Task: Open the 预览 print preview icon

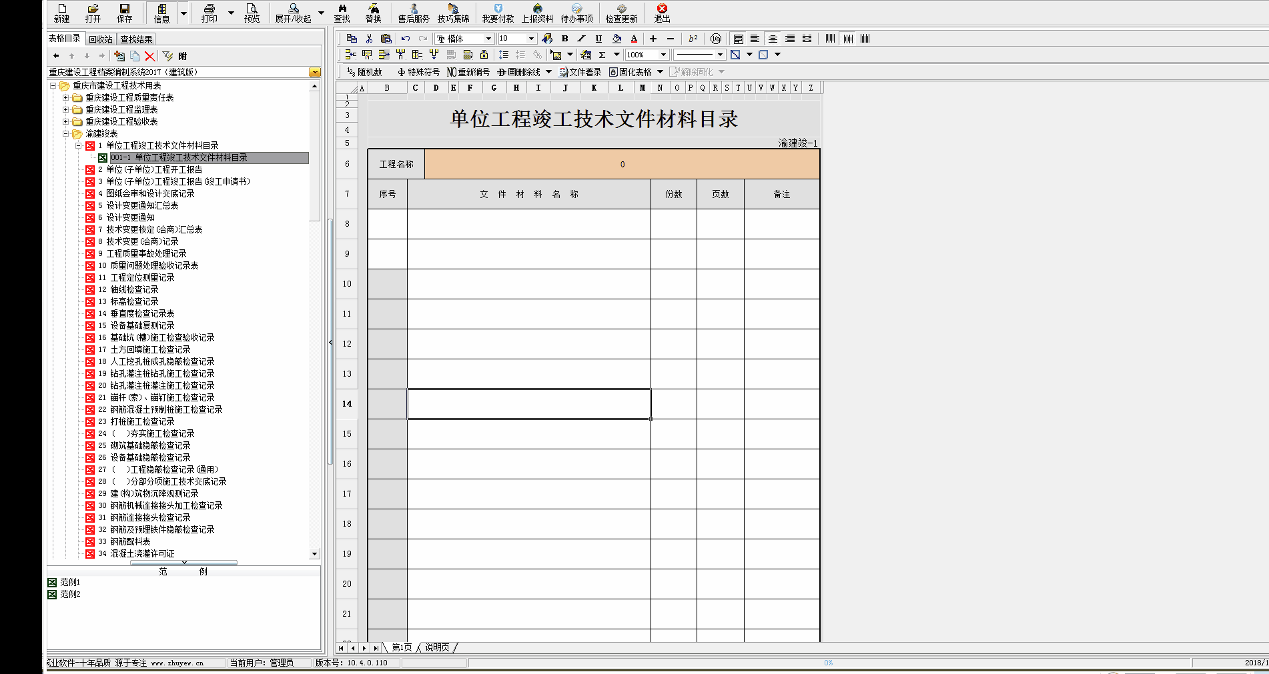Action: tap(252, 13)
